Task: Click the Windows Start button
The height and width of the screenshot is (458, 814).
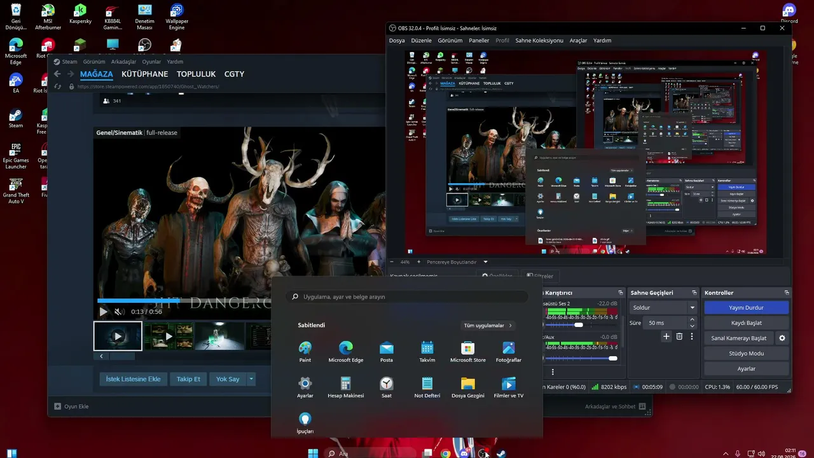Action: pos(313,454)
